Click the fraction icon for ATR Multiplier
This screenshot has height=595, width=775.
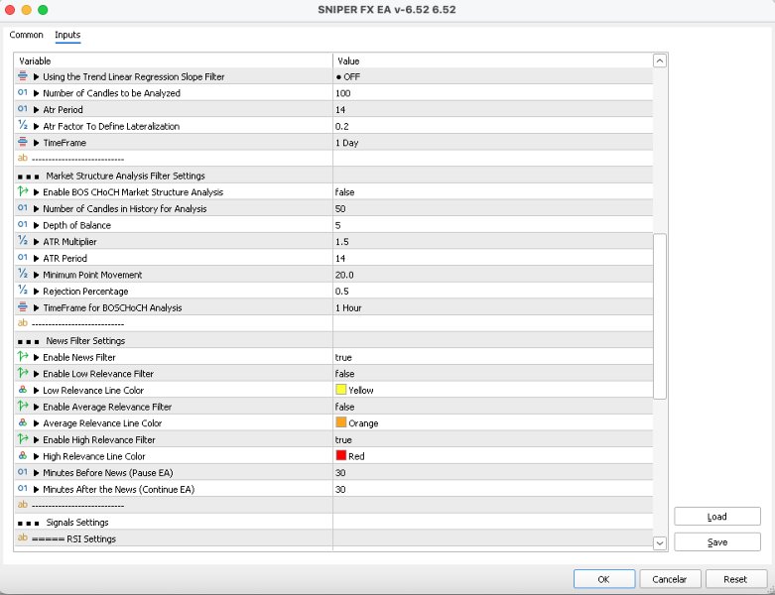pos(23,241)
